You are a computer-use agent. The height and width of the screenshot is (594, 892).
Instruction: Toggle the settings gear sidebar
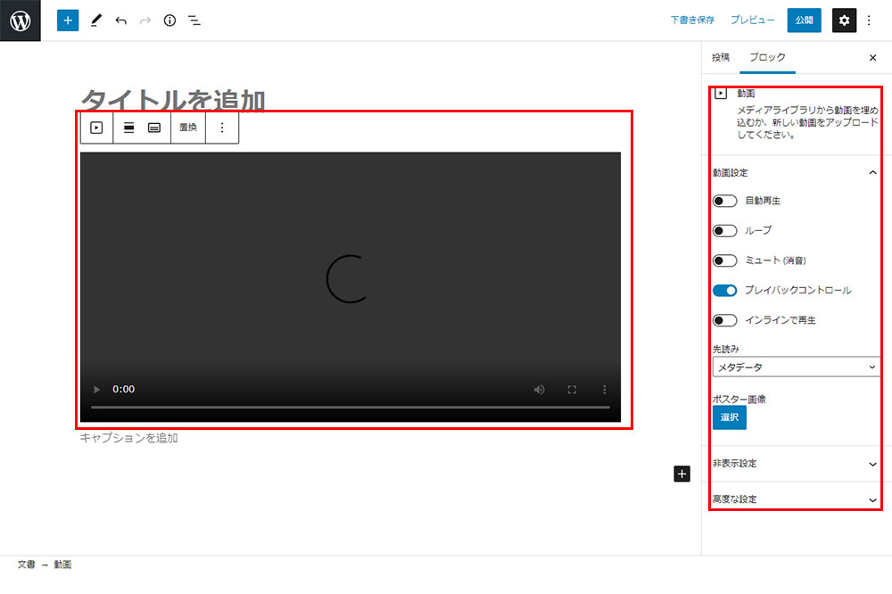coord(844,21)
